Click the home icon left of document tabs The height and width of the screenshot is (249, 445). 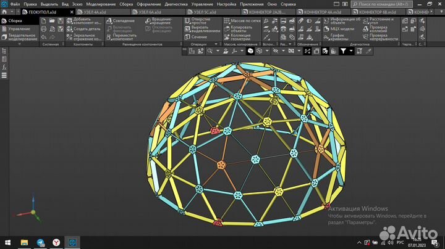click(4, 12)
